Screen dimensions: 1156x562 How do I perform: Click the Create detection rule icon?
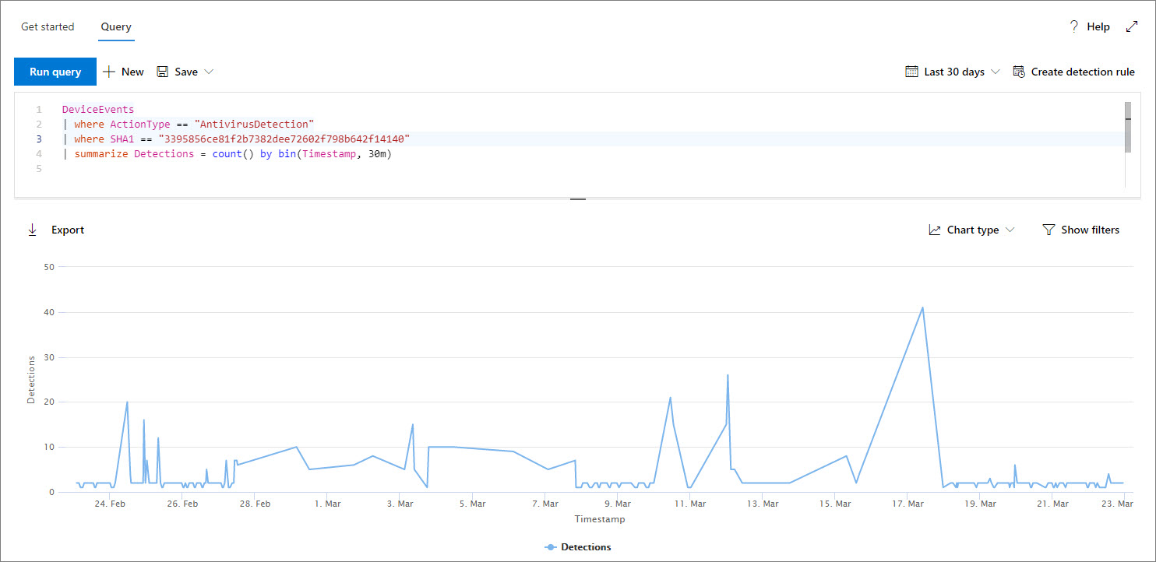1019,72
